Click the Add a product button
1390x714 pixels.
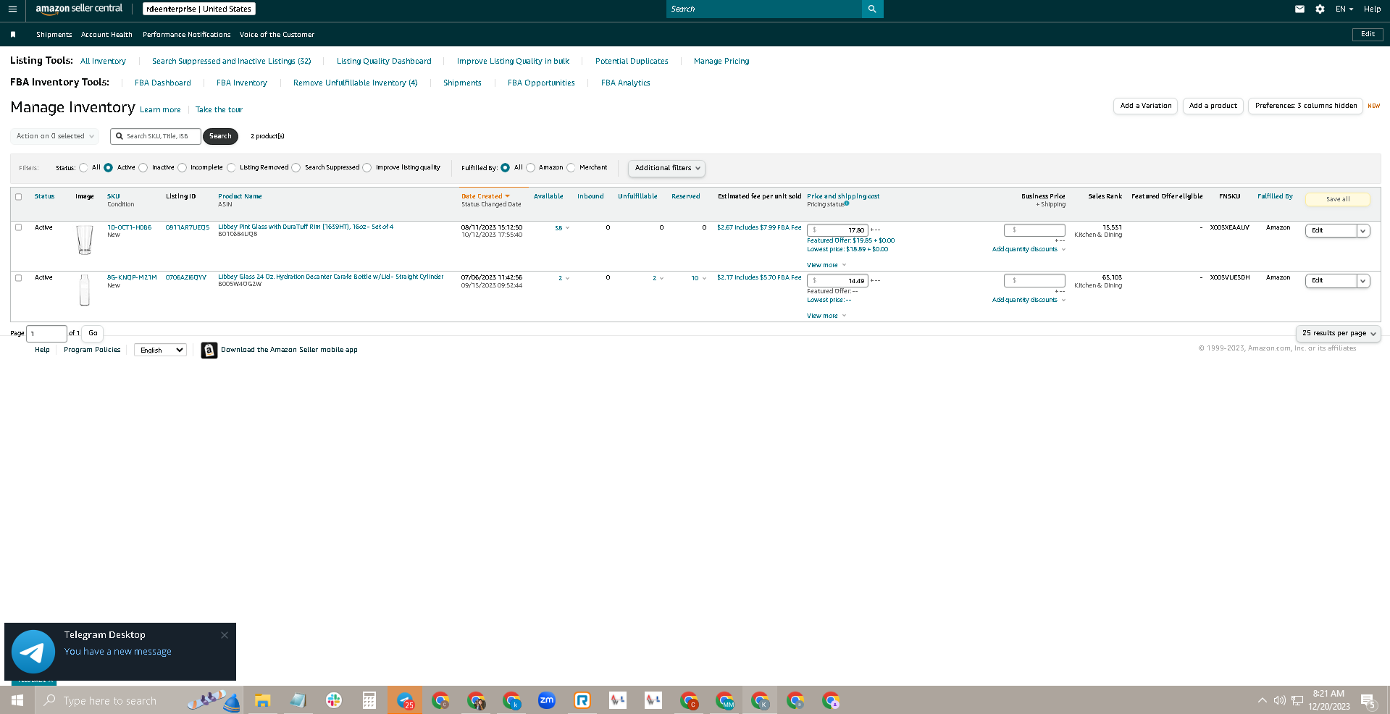pos(1213,106)
